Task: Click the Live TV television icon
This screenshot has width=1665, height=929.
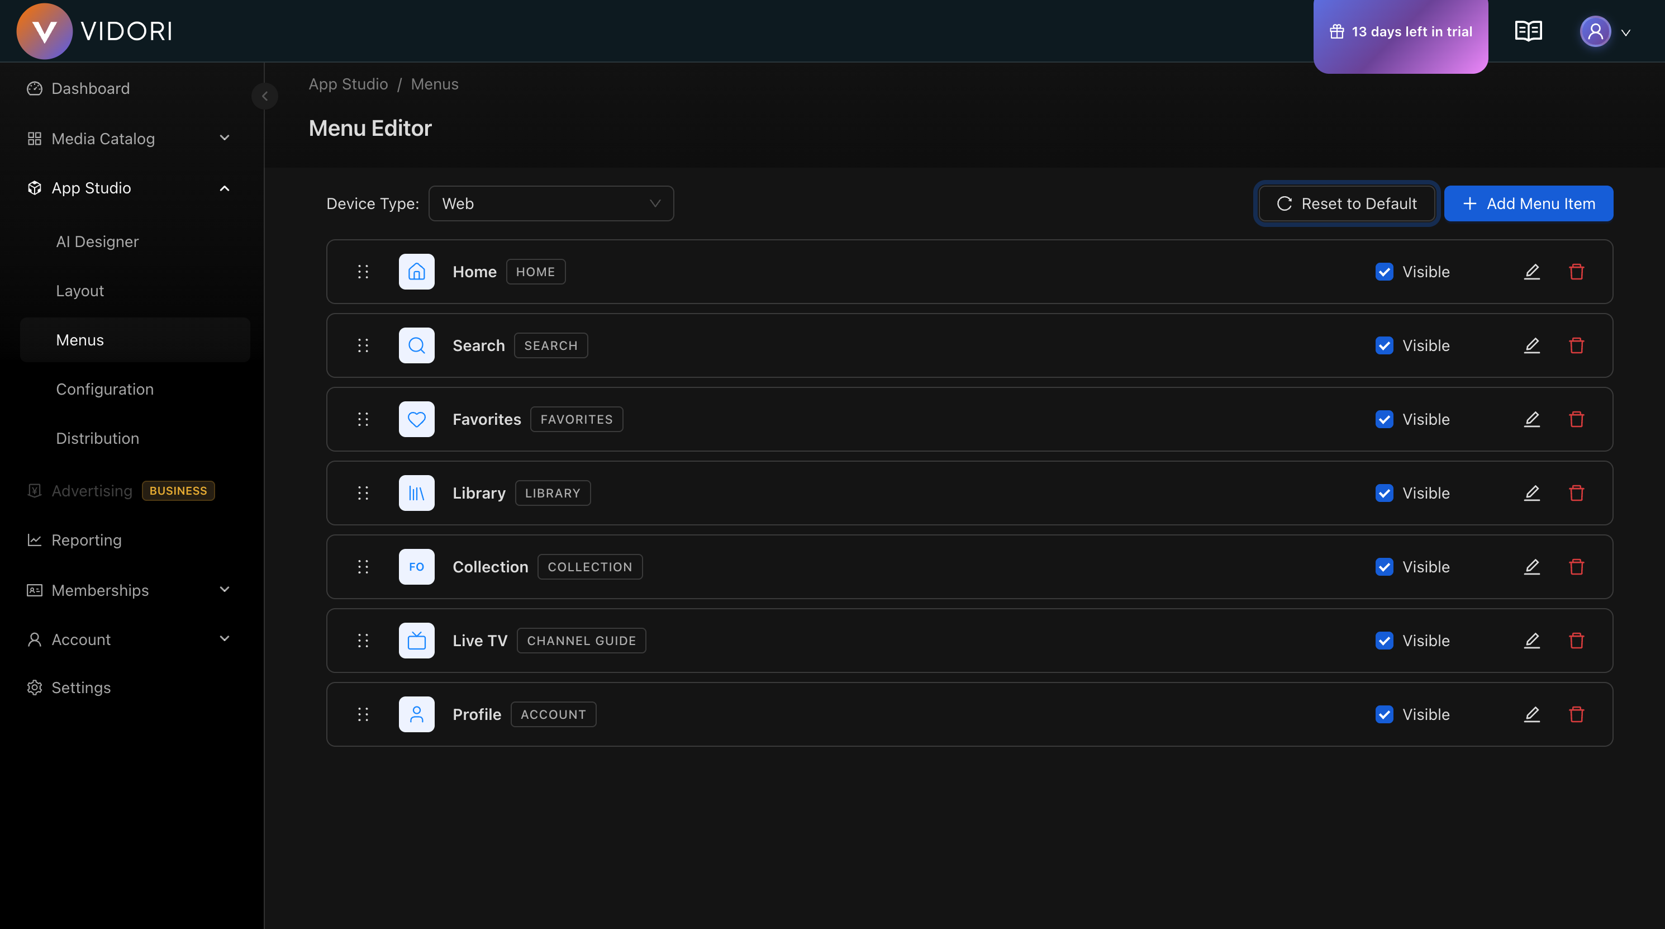Action: coord(416,640)
